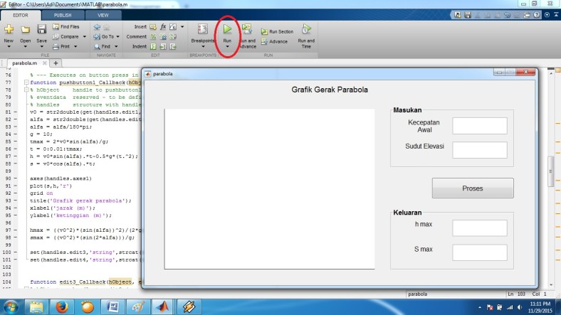561x315 pixels.
Task: Click the Open folder icon
Action: (x=26, y=29)
